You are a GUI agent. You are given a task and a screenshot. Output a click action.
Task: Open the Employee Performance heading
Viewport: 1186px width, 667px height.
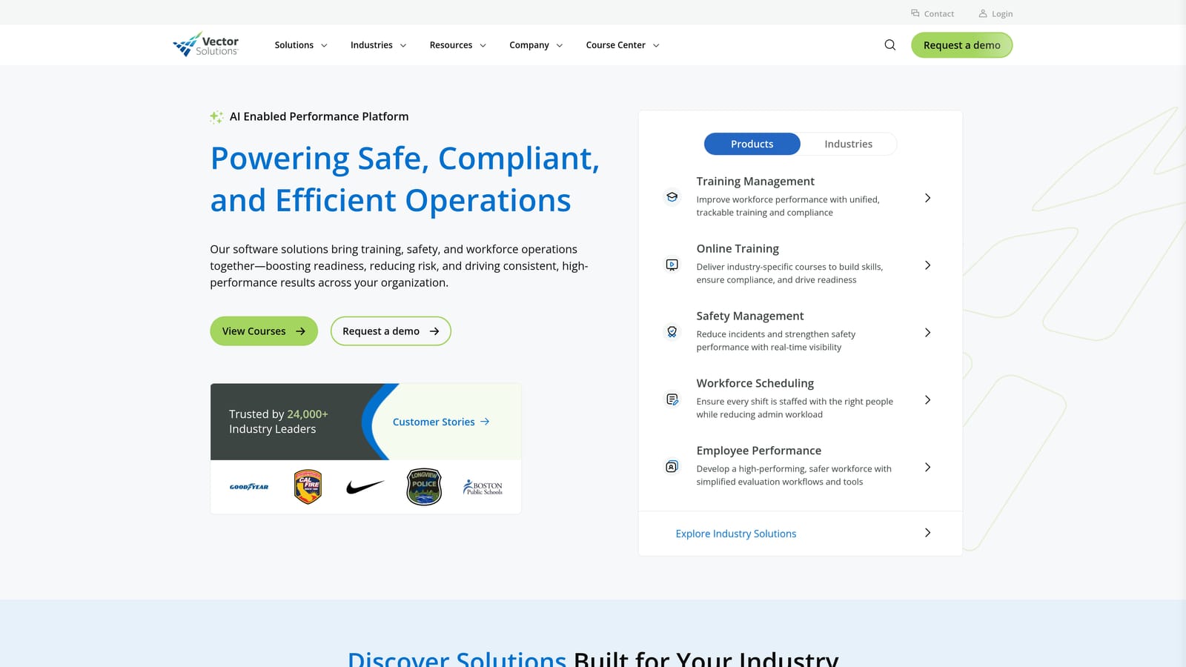click(759, 451)
